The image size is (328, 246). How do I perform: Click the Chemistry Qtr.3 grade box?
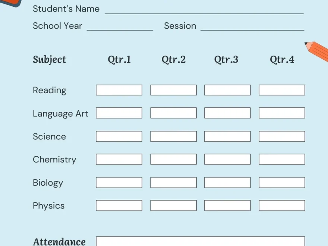pyautogui.click(x=227, y=160)
